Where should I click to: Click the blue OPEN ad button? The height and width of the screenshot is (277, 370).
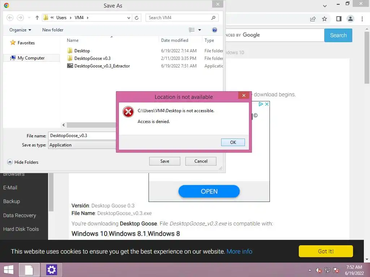coord(209,191)
